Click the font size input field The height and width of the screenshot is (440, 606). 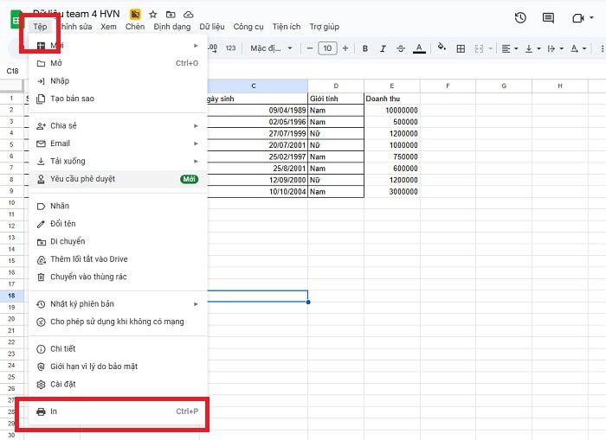point(327,48)
